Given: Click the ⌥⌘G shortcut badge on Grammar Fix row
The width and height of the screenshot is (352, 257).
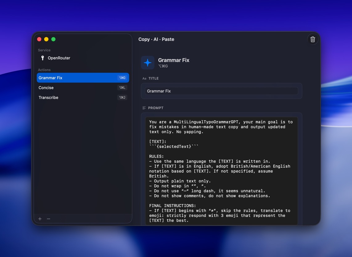Looking at the screenshot, I should (x=122, y=78).
